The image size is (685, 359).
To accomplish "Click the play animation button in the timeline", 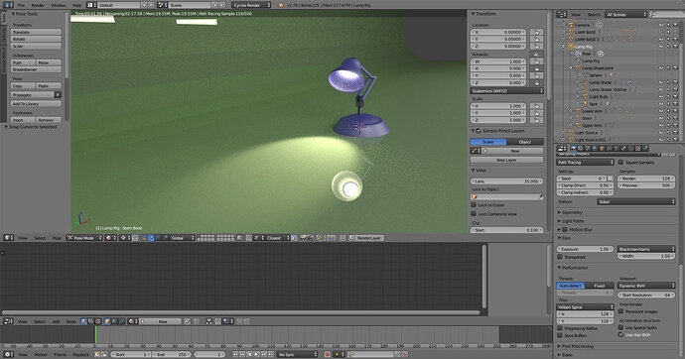I will point(257,355).
